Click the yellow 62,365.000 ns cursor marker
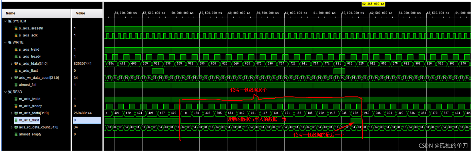Viewport: 472px width, 151px height. click(x=373, y=4)
